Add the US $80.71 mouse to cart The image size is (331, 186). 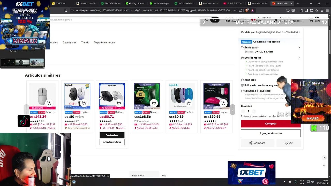click(119, 103)
